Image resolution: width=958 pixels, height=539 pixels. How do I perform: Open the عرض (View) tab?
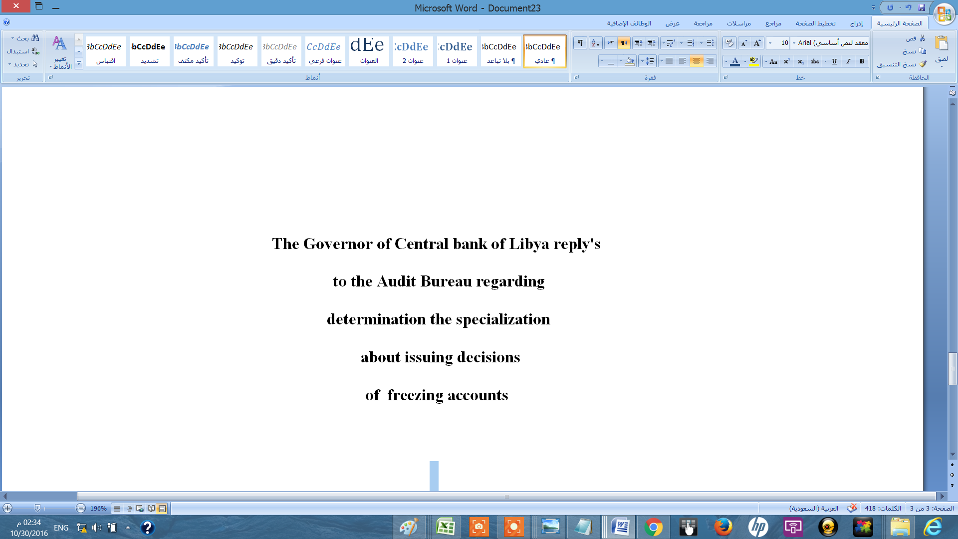click(672, 23)
